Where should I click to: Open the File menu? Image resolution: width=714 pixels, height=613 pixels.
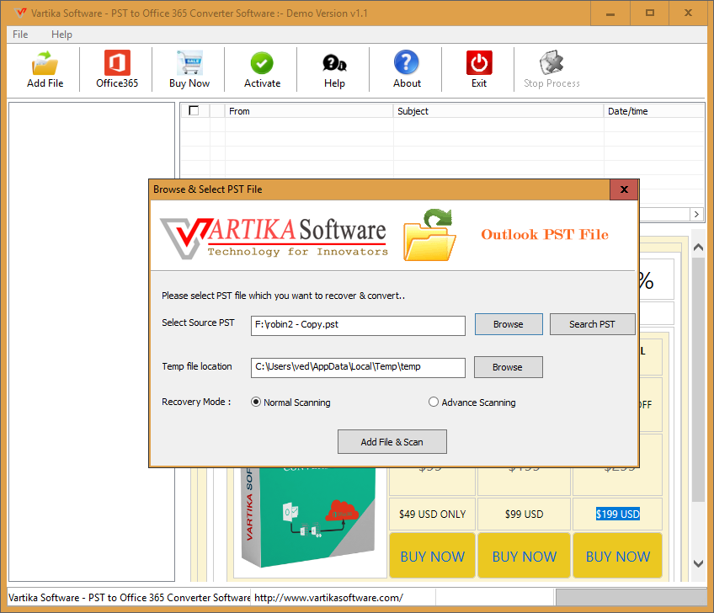[20, 35]
